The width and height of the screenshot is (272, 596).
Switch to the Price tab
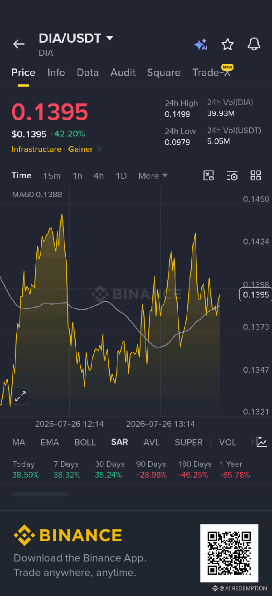tap(24, 73)
